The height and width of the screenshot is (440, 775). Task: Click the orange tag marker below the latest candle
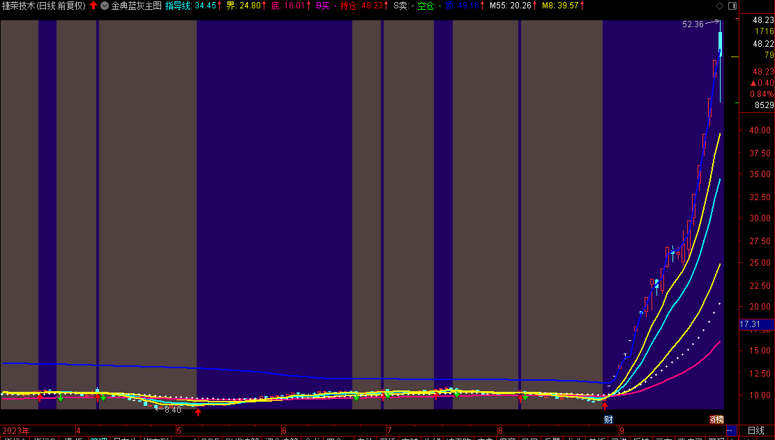[716, 420]
